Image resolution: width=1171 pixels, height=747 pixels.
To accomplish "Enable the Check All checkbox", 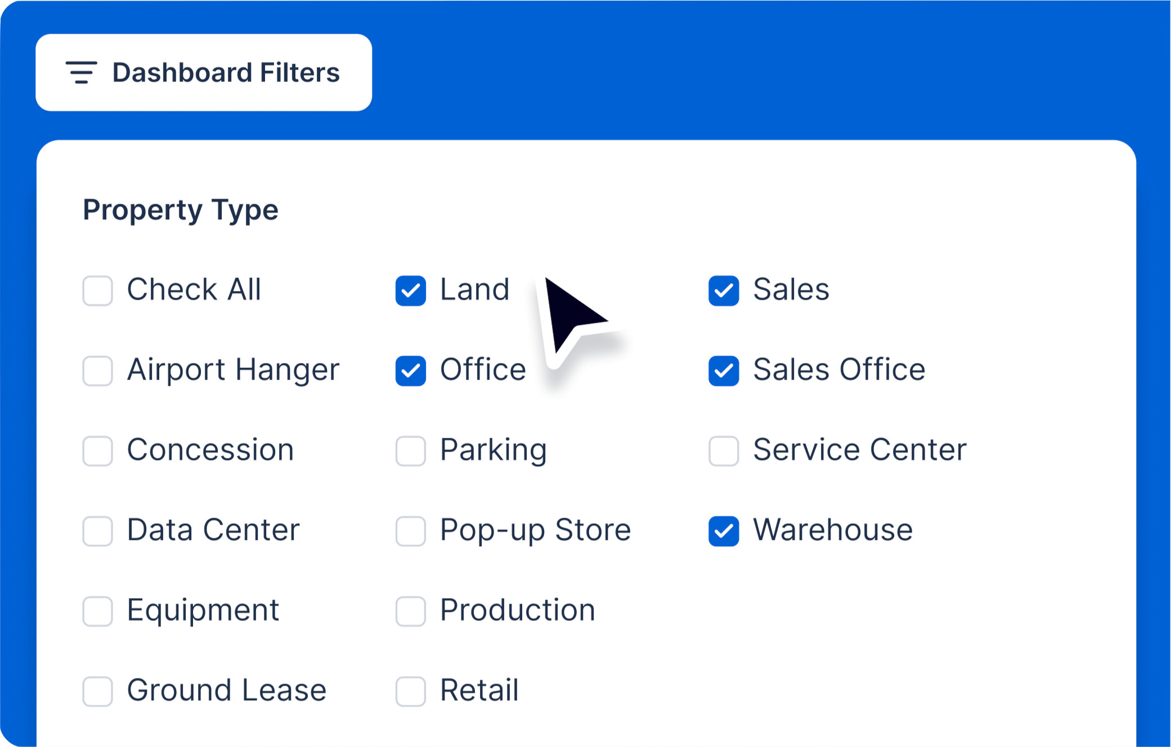I will 97,291.
